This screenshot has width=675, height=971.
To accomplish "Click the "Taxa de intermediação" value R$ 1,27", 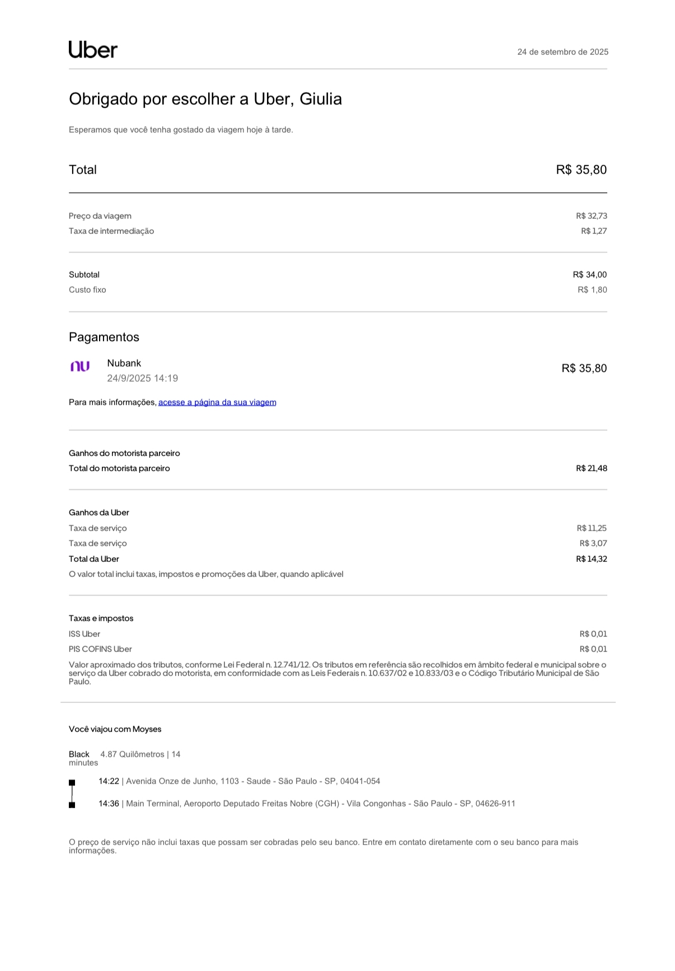I will coord(593,231).
